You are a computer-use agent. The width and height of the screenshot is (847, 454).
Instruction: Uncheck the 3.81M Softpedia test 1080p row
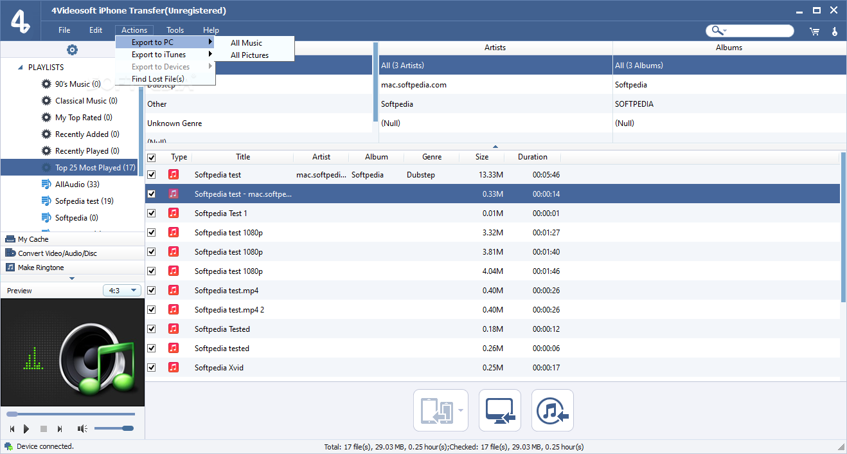tap(151, 251)
